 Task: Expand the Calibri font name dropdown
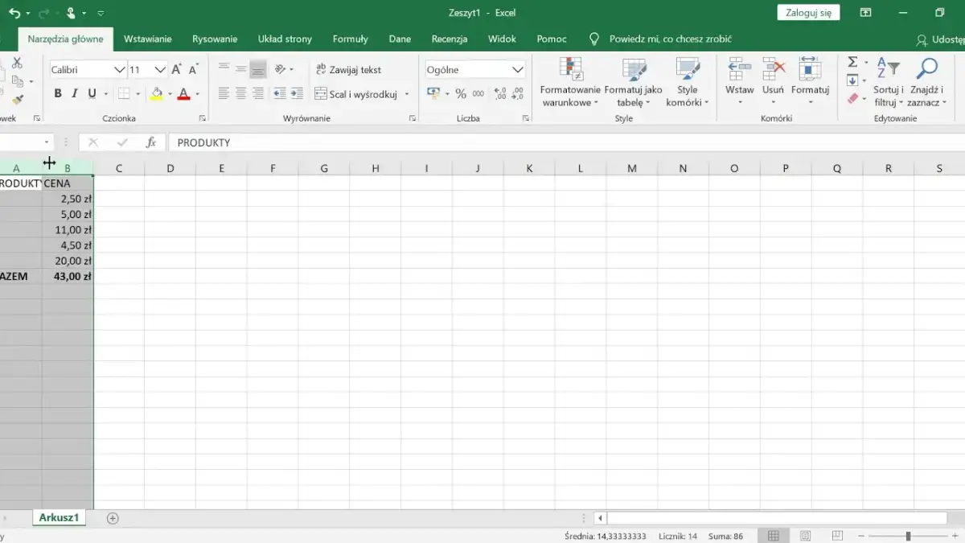coord(119,70)
